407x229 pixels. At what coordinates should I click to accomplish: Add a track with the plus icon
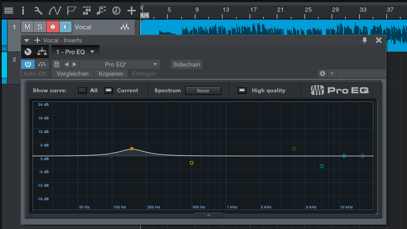pyautogui.click(x=131, y=11)
